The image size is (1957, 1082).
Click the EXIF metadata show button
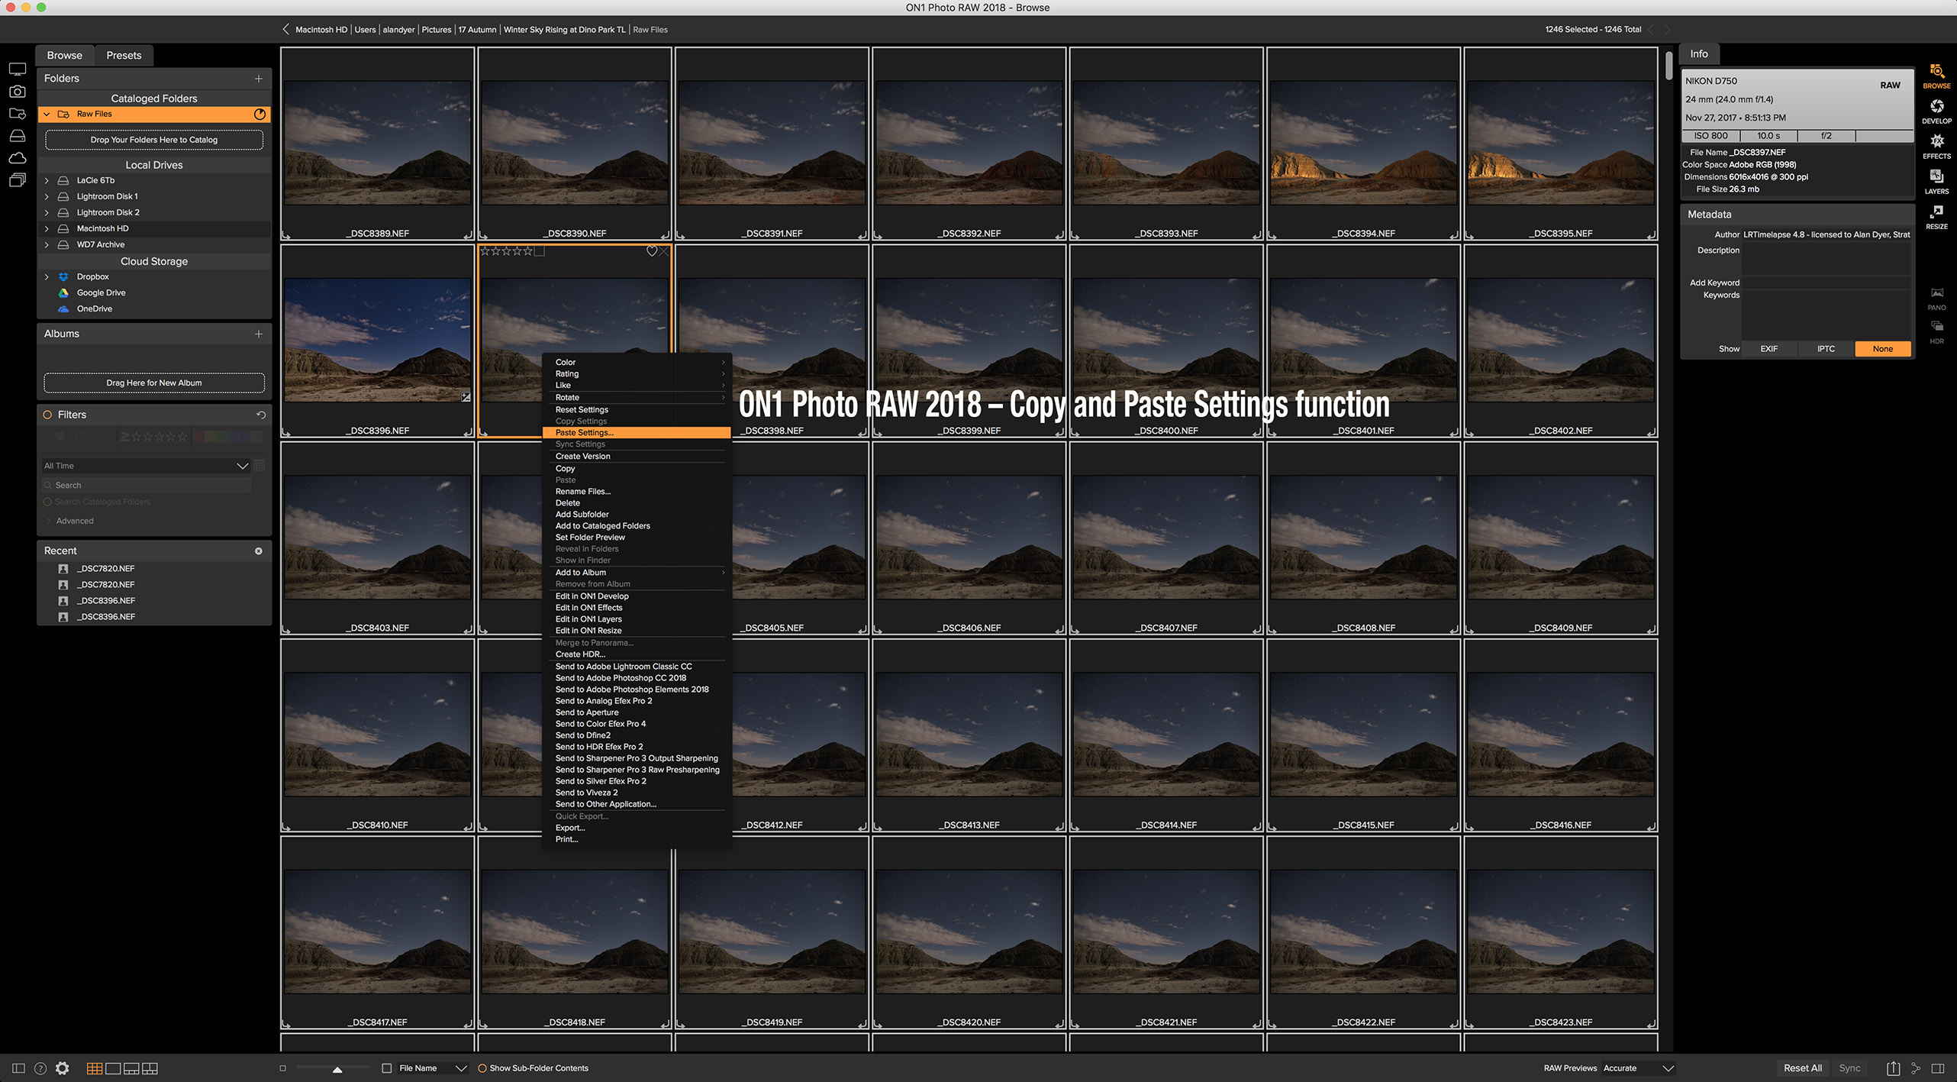coord(1768,349)
